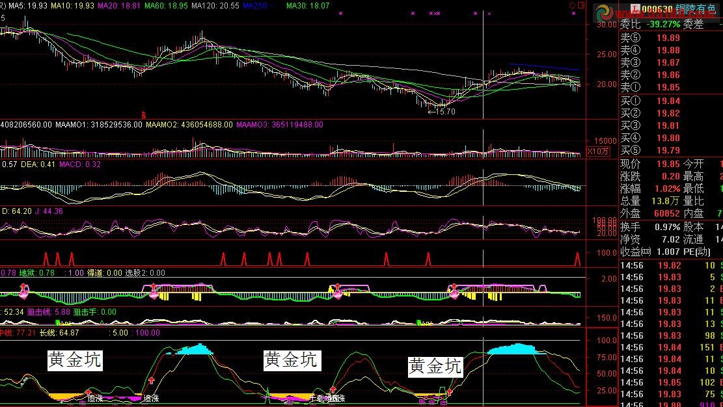Click the 25.00 price axis label
This screenshot has width=723, height=407.
[x=607, y=55]
